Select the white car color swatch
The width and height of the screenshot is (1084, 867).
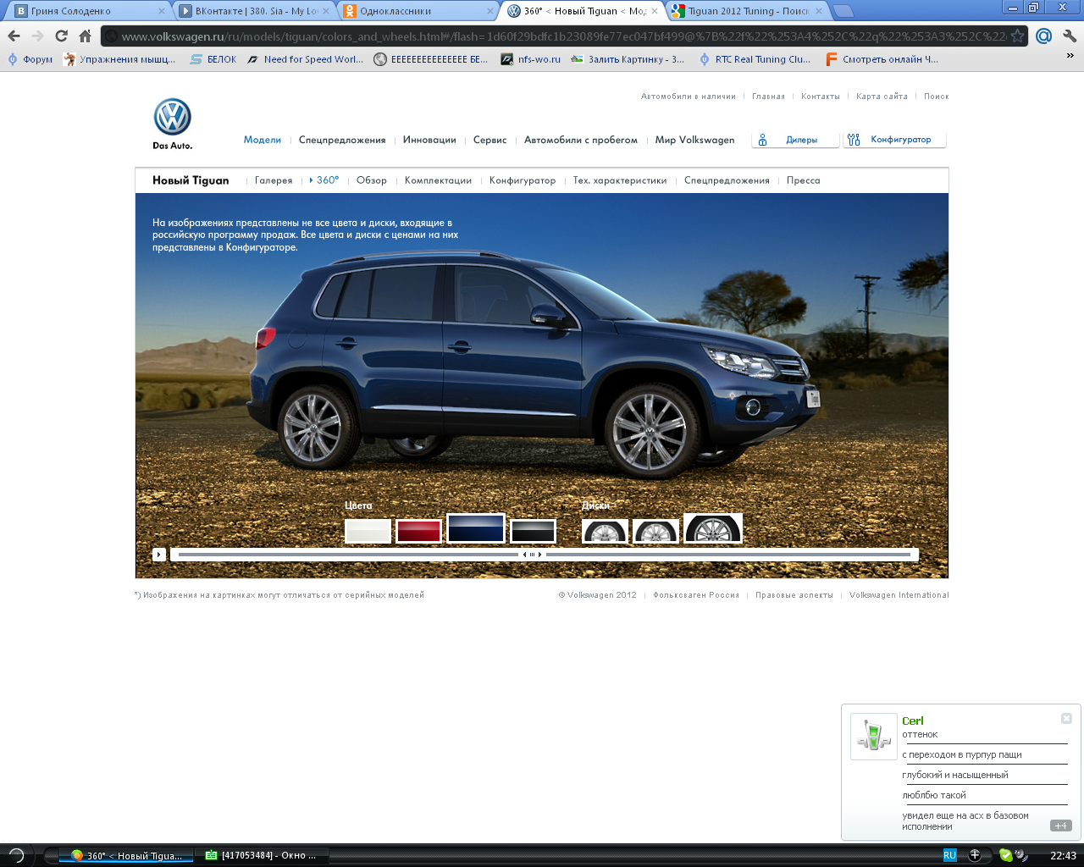[368, 531]
